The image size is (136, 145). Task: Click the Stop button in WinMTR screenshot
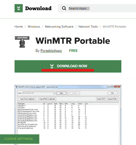tap(61, 93)
